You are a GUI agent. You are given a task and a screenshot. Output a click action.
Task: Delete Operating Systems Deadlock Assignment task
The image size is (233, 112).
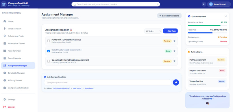[x=174, y=61]
